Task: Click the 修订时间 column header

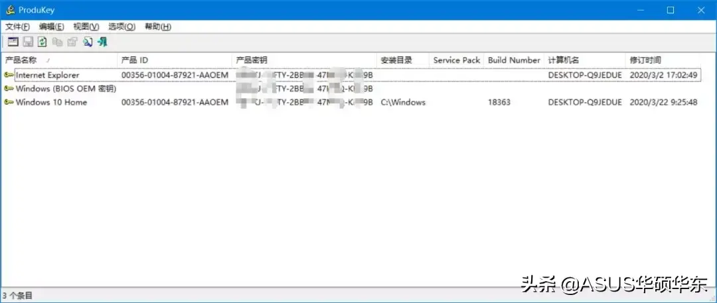Action: tap(662, 60)
